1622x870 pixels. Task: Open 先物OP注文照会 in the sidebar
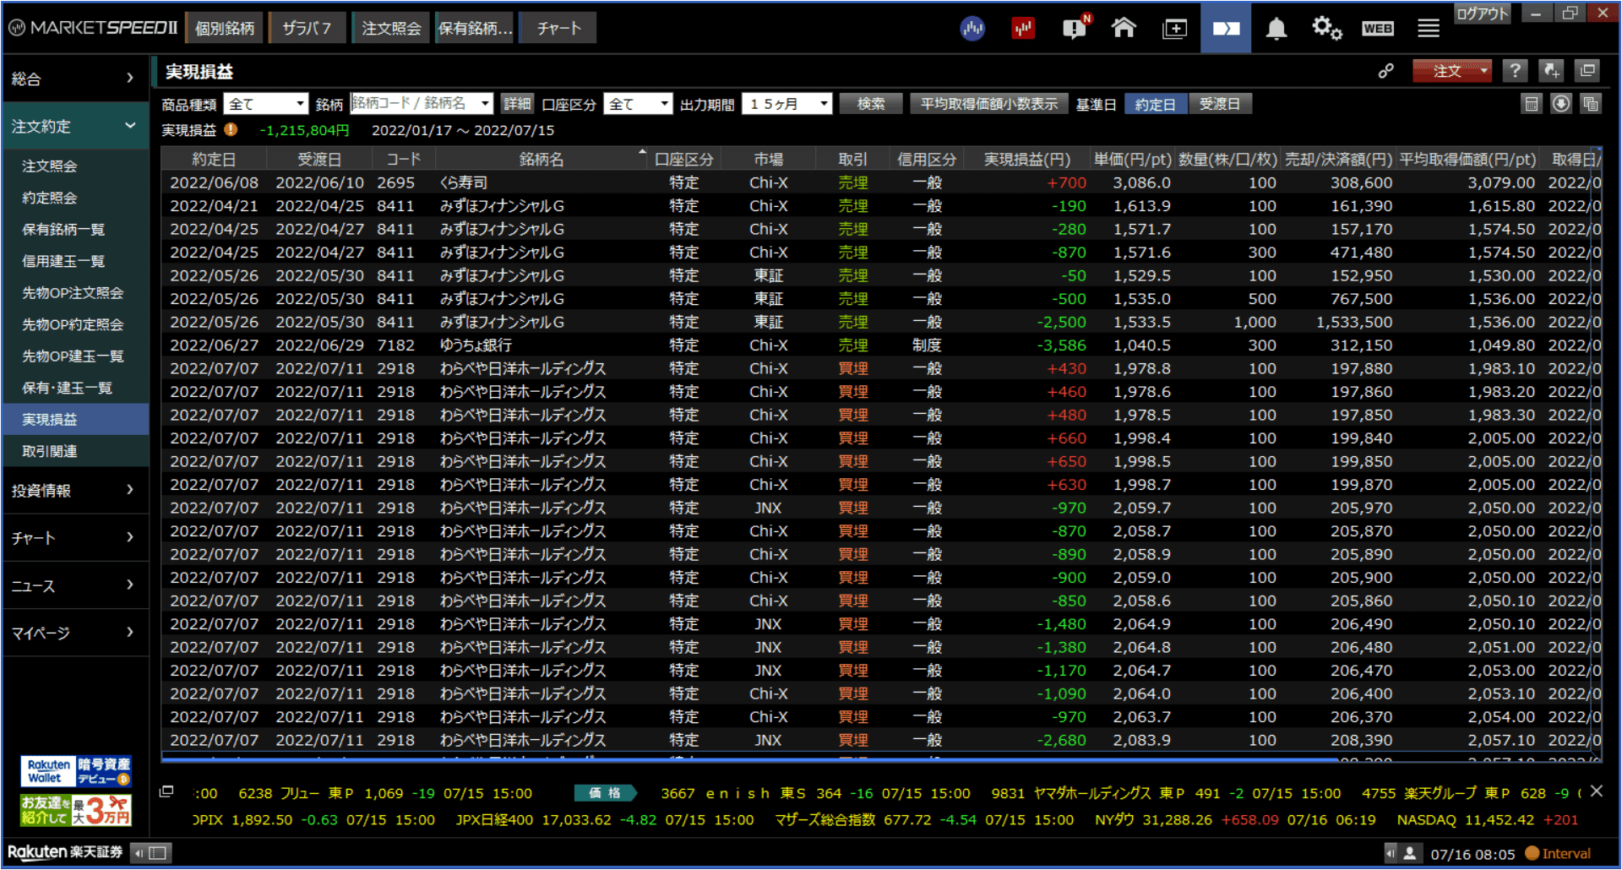tap(74, 293)
